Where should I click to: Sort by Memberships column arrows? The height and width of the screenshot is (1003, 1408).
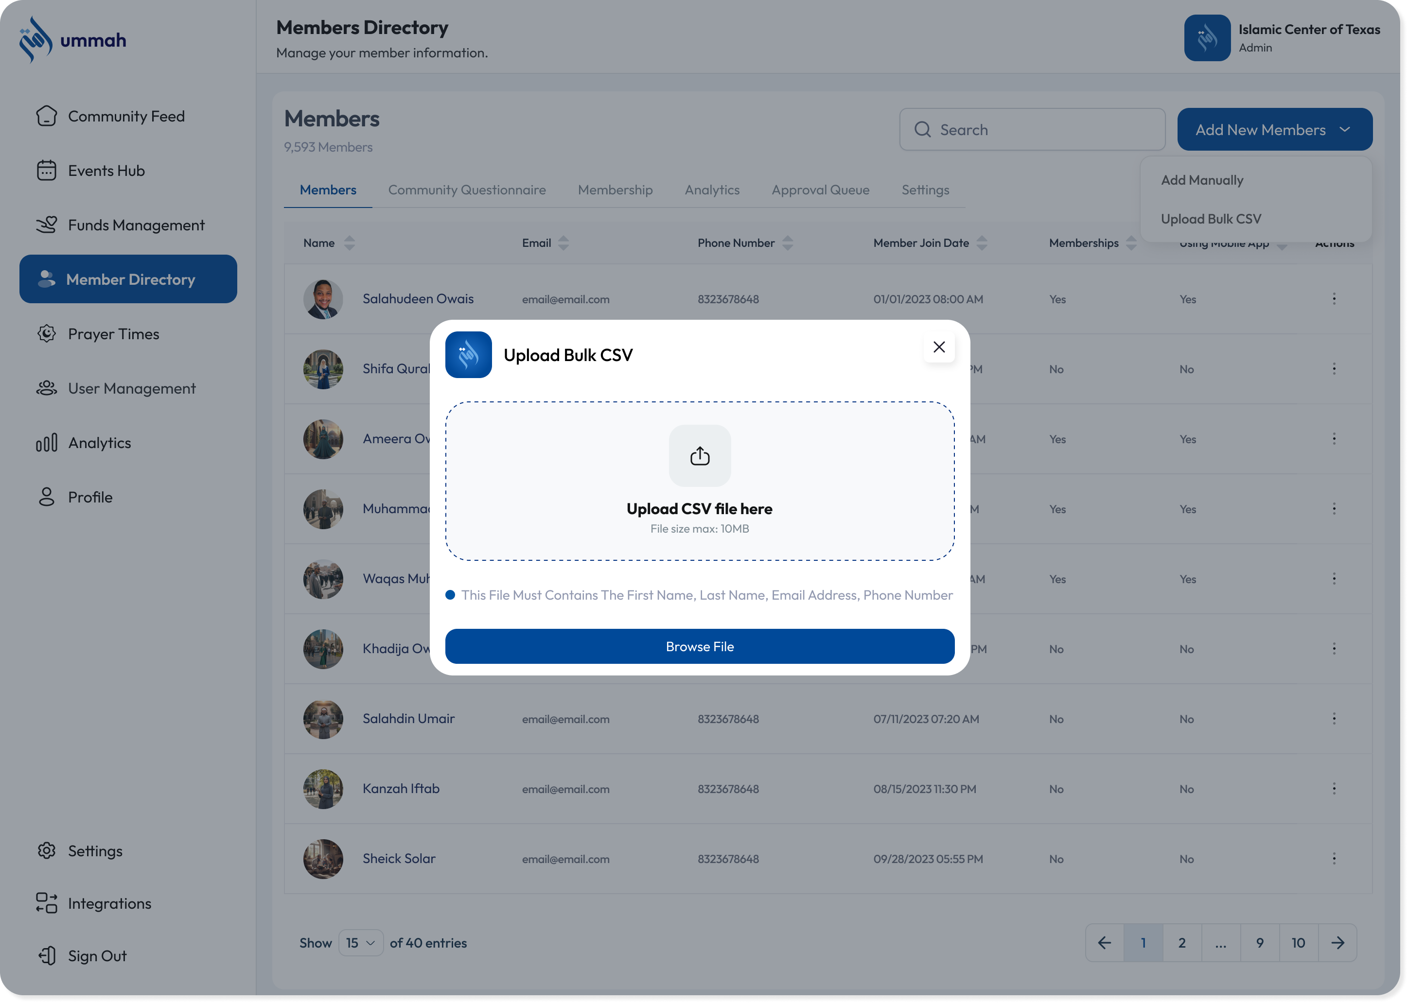(x=1131, y=242)
